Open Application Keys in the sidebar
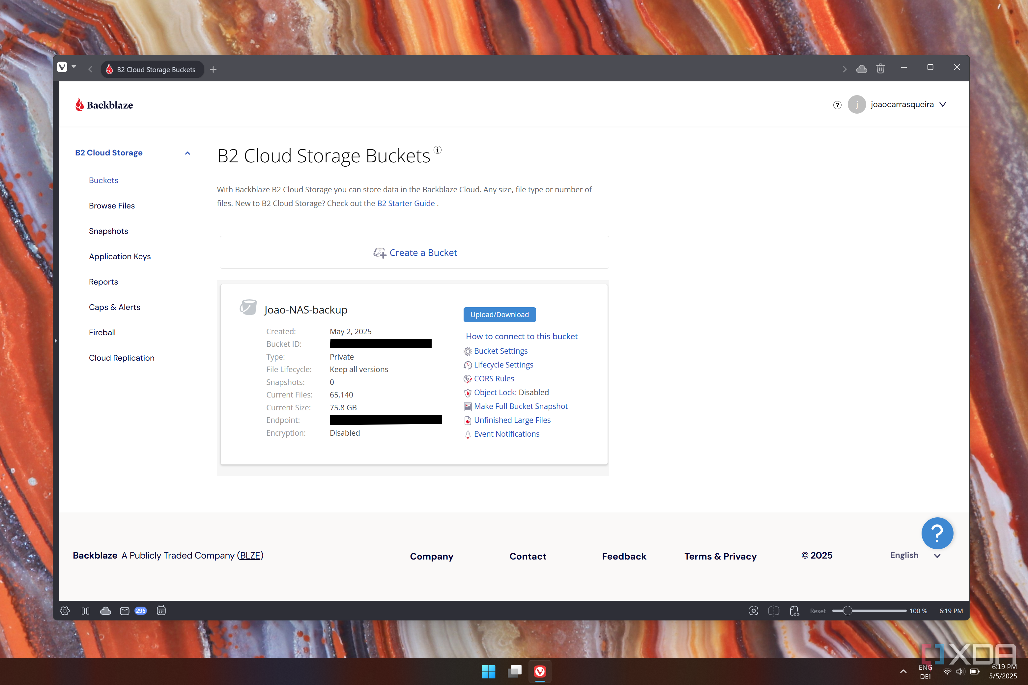Viewport: 1028px width, 685px height. coord(120,257)
